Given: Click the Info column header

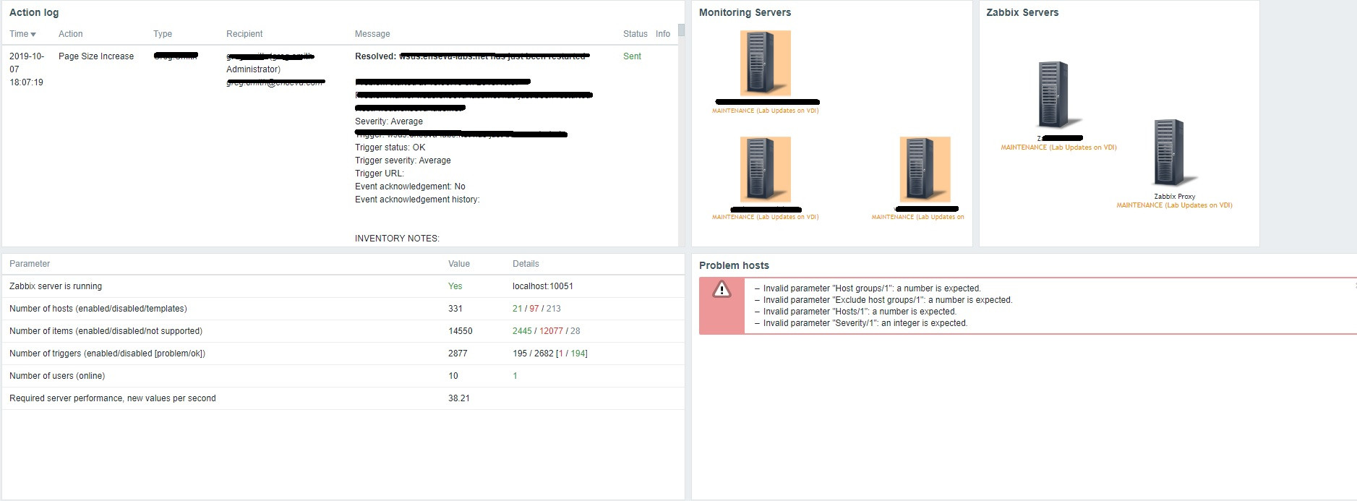Looking at the screenshot, I should click(x=663, y=34).
